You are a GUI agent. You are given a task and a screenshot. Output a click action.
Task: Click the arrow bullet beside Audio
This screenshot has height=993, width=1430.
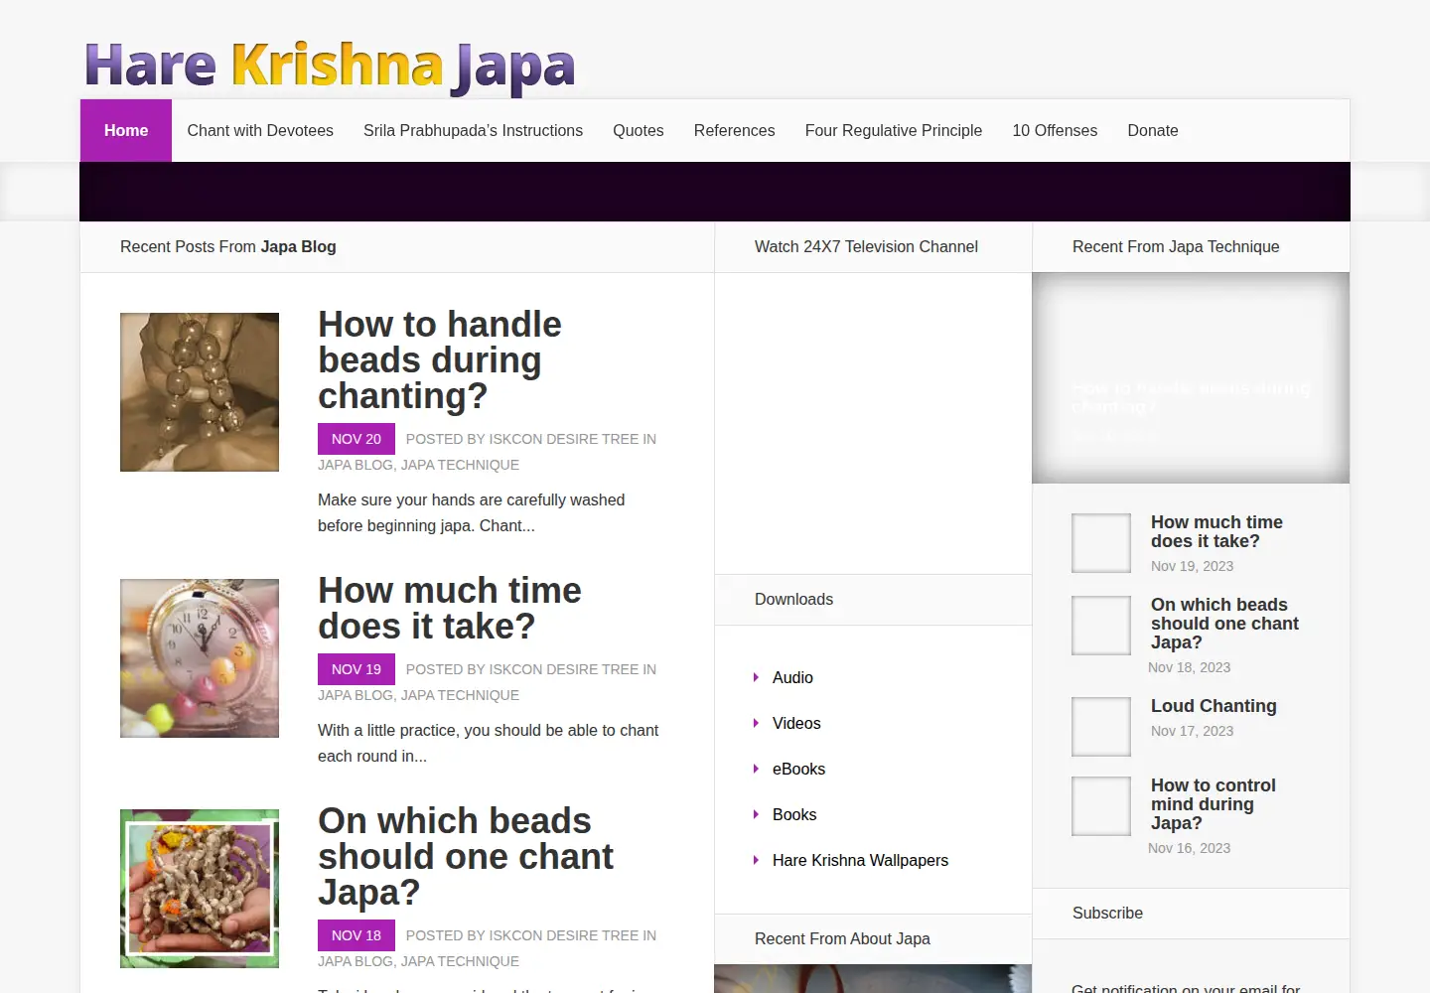[x=757, y=677]
